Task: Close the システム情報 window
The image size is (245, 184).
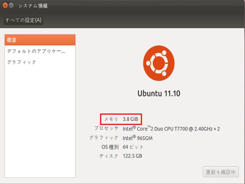Action: click(5, 6)
